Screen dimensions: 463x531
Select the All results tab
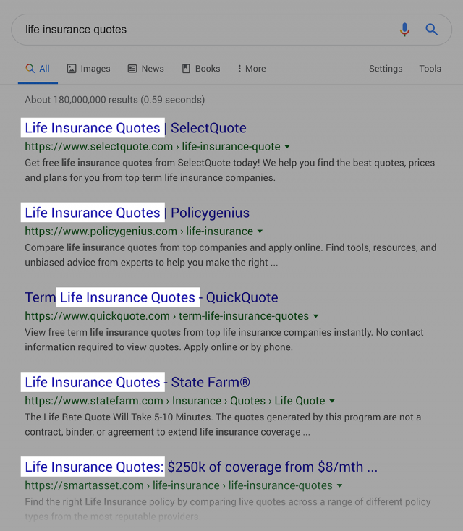click(38, 69)
